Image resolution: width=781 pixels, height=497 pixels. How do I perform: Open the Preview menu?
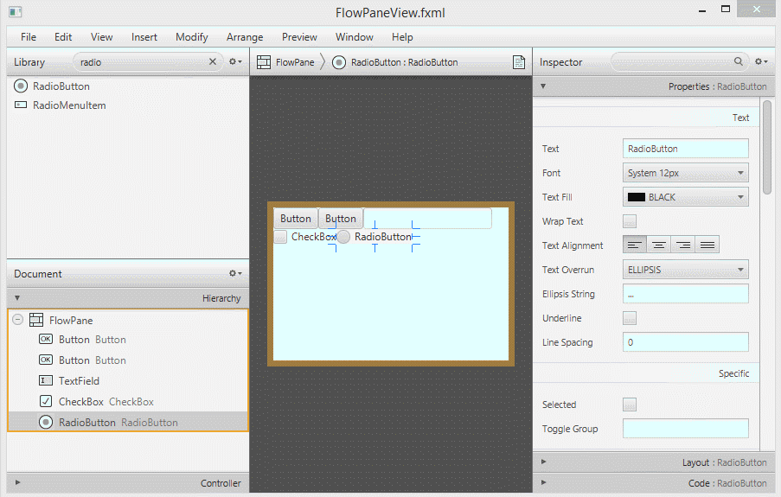(299, 37)
